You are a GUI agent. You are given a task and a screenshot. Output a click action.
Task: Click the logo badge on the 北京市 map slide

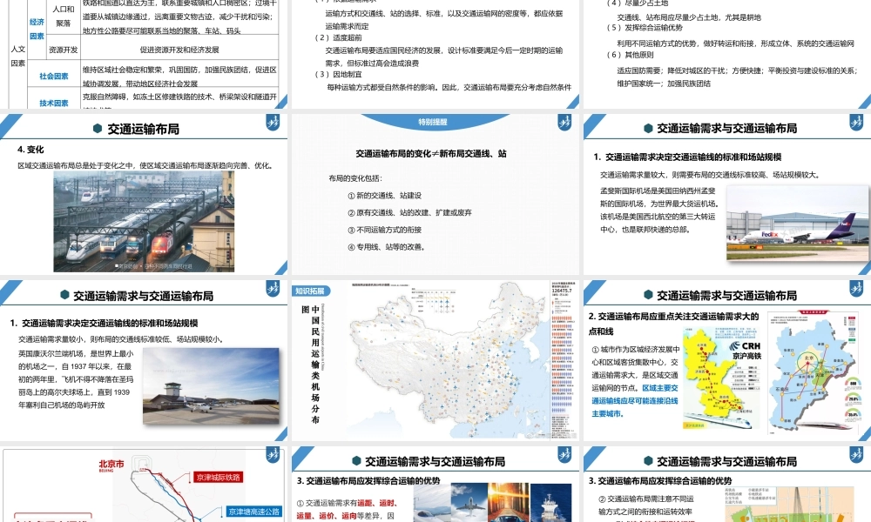pyautogui.click(x=273, y=455)
